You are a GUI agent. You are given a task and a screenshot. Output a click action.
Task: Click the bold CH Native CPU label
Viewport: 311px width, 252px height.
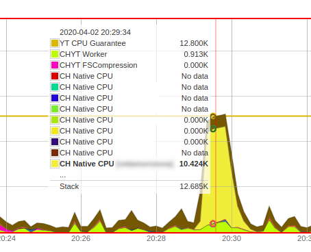point(87,164)
